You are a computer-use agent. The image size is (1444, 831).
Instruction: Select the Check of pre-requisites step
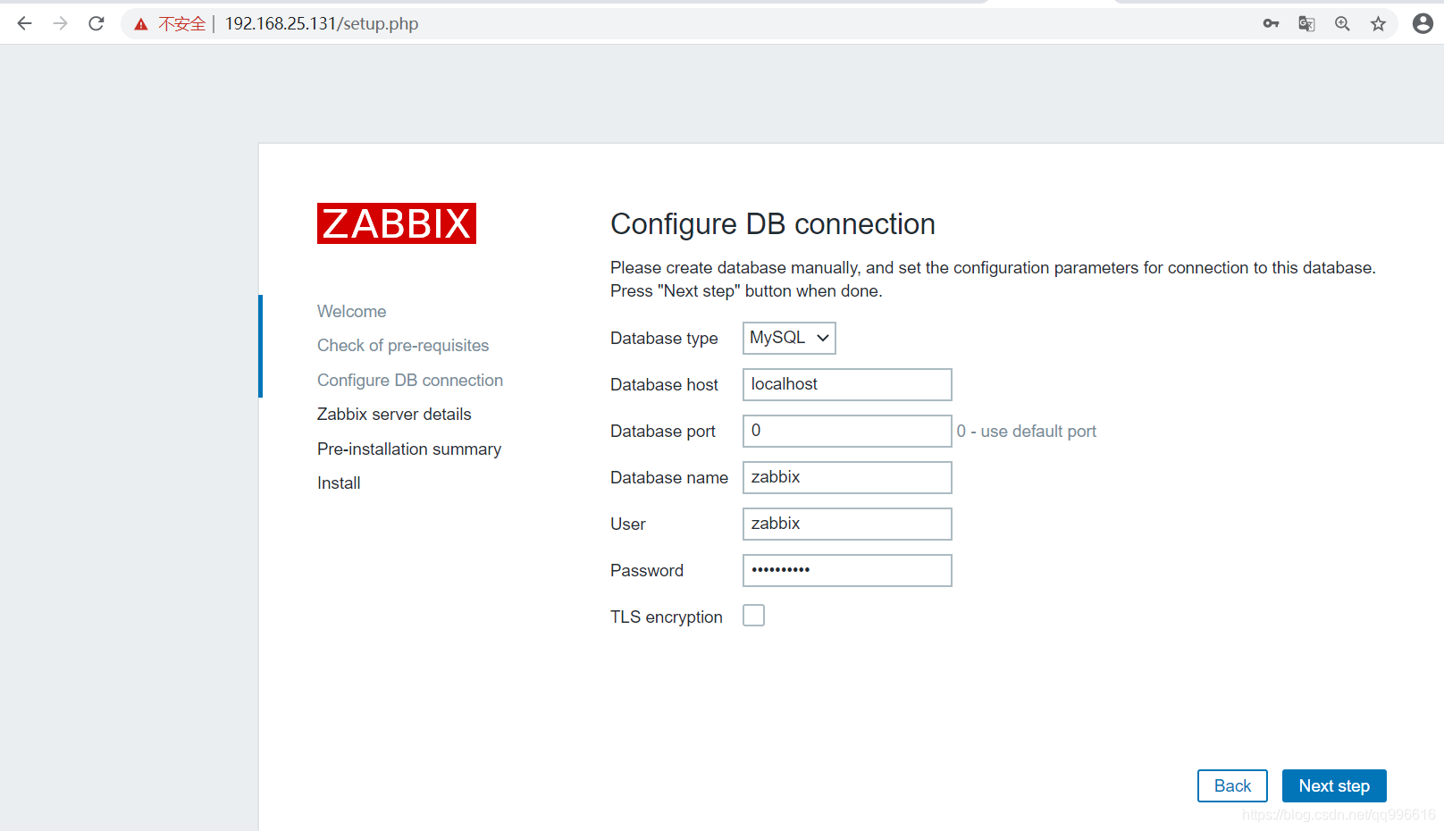click(x=403, y=345)
